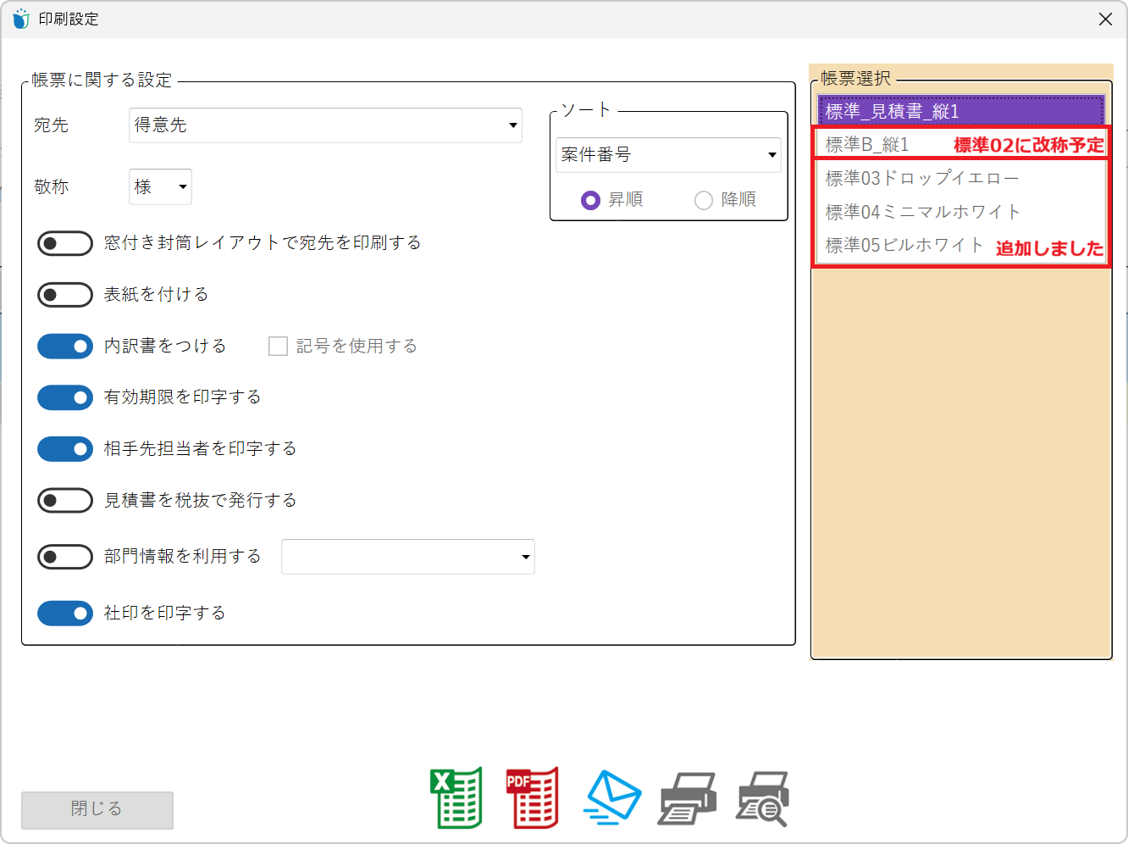Open the department selection dropdown
The width and height of the screenshot is (1128, 844).
[x=407, y=557]
